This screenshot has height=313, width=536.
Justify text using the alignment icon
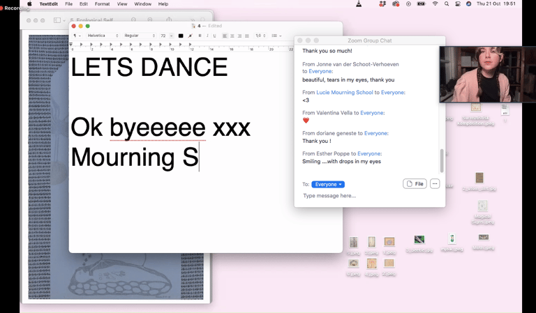pos(247,36)
